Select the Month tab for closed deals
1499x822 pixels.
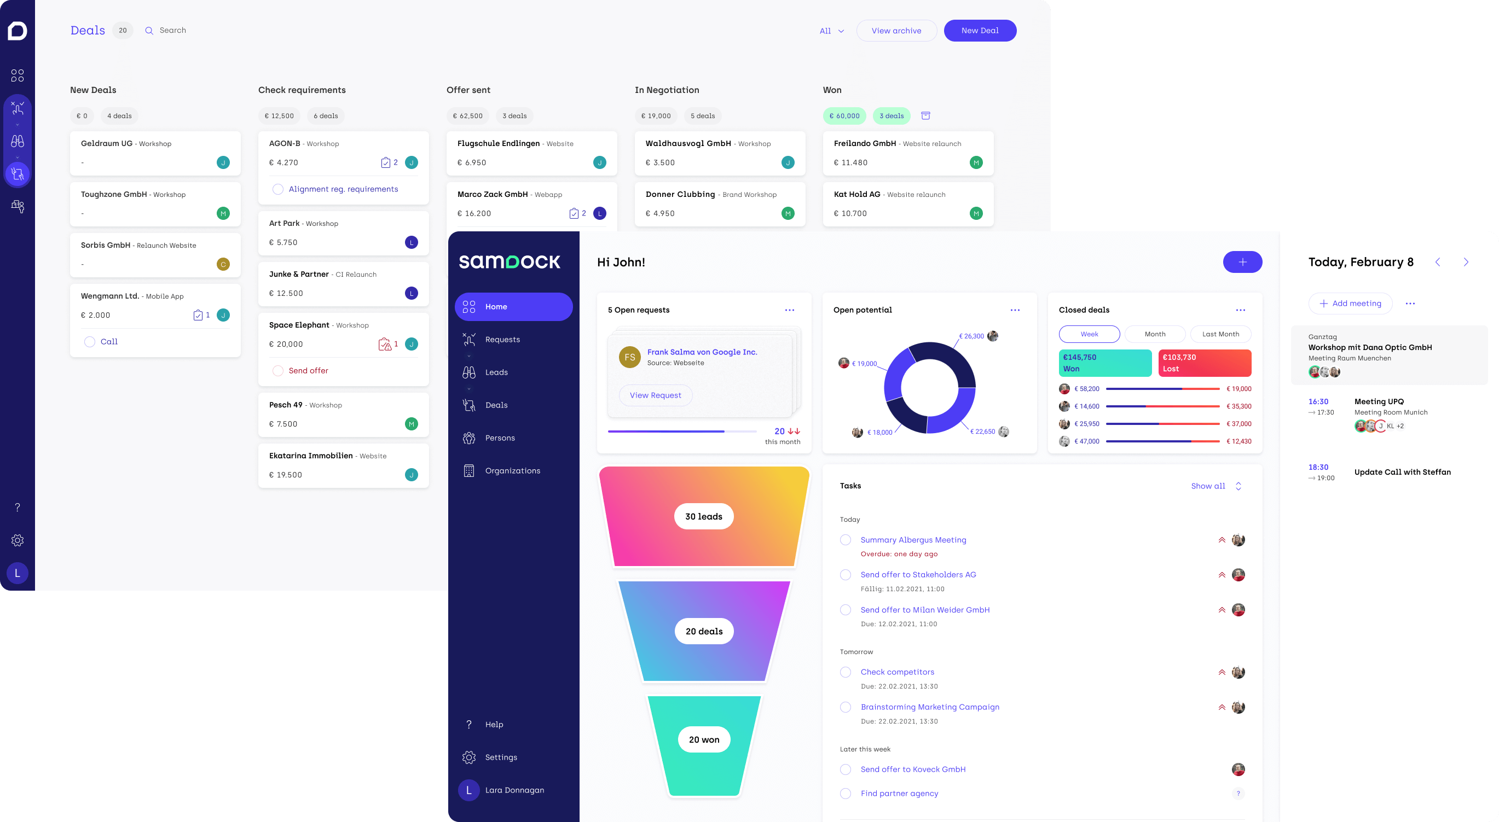click(1155, 334)
